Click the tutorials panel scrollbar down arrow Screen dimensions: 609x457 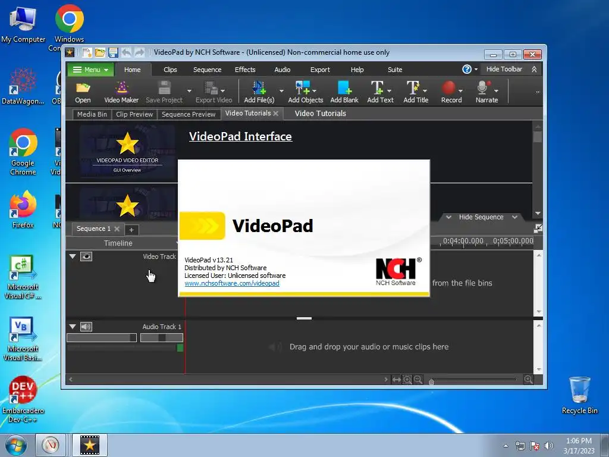coord(538,214)
